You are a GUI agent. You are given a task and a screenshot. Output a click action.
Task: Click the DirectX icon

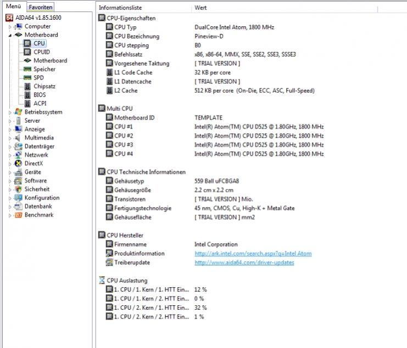pos(18,163)
